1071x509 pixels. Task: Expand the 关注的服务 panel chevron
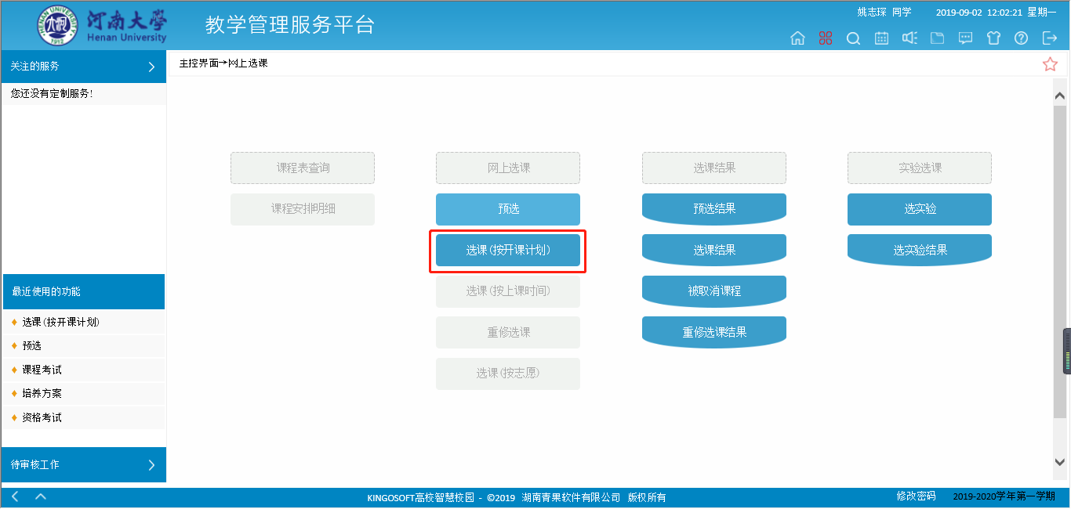tap(151, 67)
